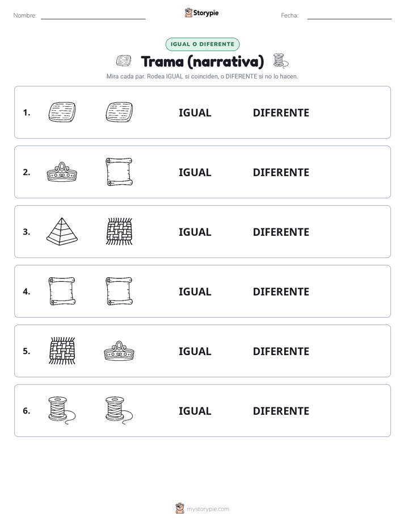The height and width of the screenshot is (525, 405).
Task: Select DIFERENTE for question 3
Action: pyautogui.click(x=281, y=232)
